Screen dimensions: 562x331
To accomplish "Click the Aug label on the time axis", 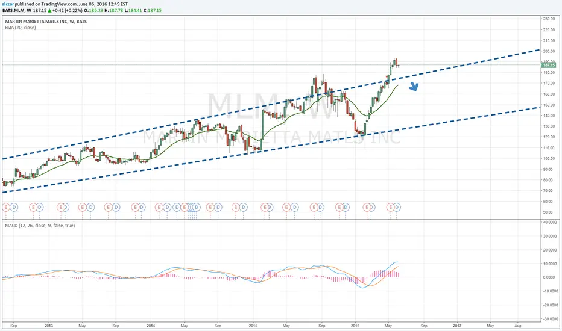I will [x=518, y=326].
